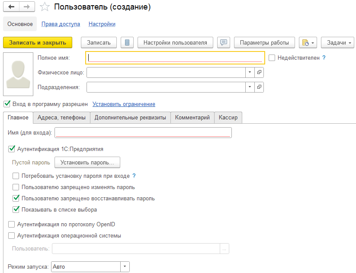This screenshot has width=356, height=273.
Task: Open the Подразделения record icon
Action: [259, 87]
